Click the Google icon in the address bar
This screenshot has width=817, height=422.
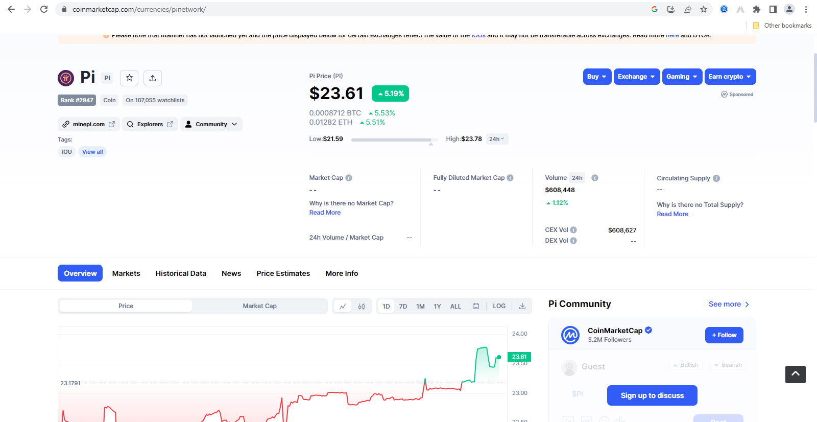pyautogui.click(x=655, y=9)
